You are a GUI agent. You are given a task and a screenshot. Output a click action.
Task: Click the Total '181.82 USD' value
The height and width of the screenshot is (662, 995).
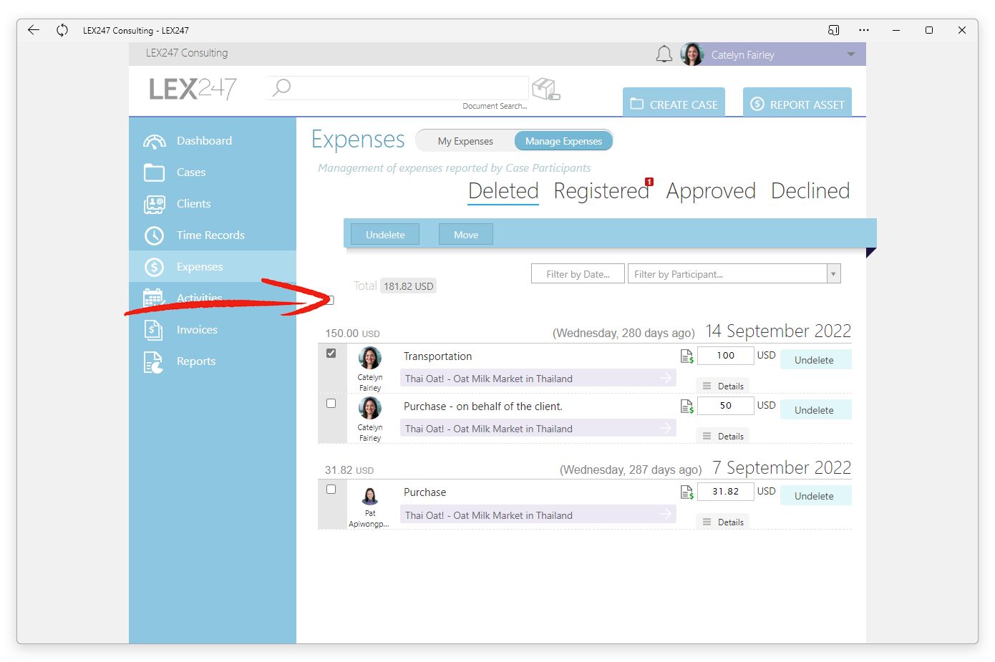(408, 286)
